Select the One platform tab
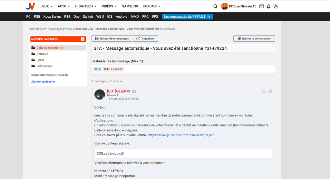The image size is (330, 179). 76,17
